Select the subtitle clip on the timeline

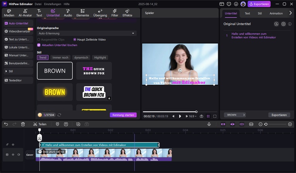click(99, 145)
